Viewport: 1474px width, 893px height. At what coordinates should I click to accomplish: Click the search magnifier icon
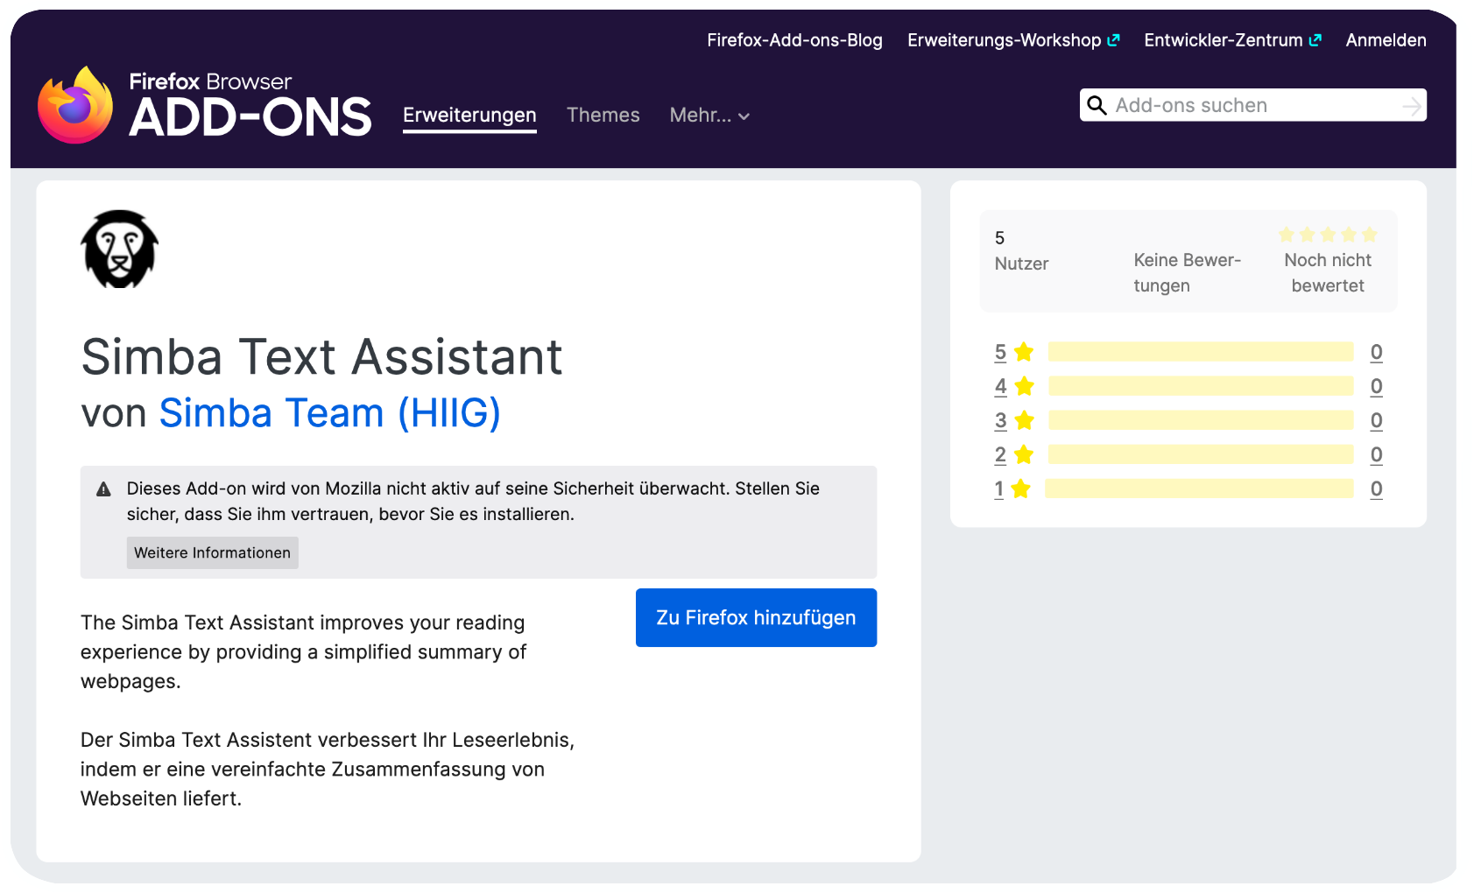1097,106
